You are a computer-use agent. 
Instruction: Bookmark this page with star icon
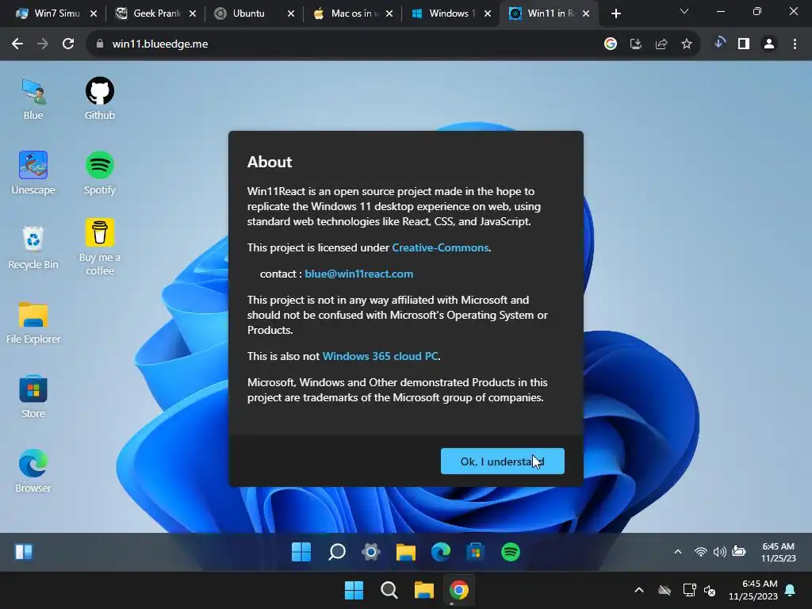[x=687, y=44]
